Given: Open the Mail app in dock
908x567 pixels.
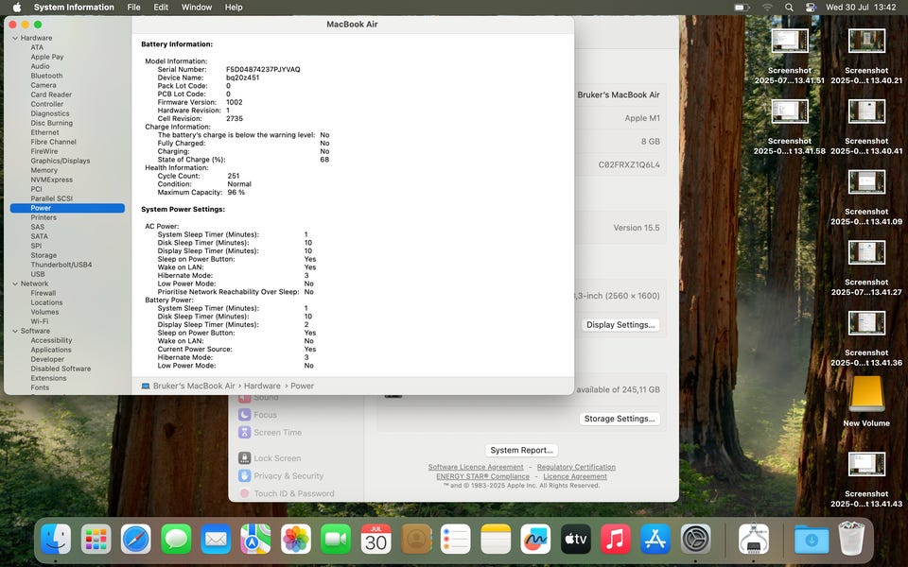Looking at the screenshot, I should point(216,540).
